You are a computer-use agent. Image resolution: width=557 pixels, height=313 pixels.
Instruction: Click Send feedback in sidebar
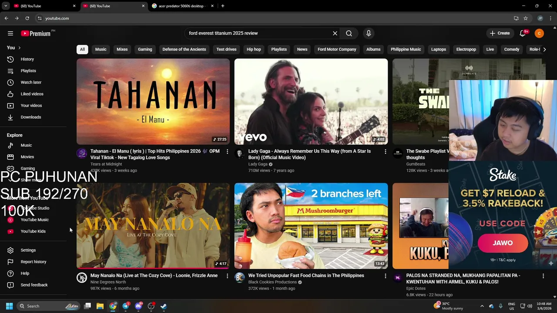tap(33, 285)
